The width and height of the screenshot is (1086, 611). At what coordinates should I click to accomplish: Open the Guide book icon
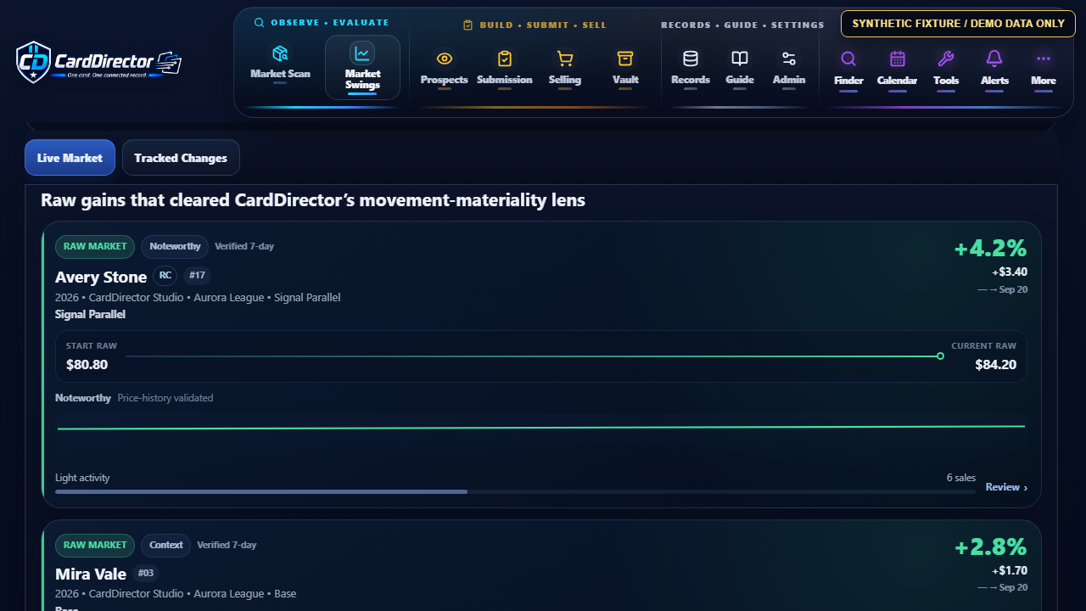tap(740, 59)
